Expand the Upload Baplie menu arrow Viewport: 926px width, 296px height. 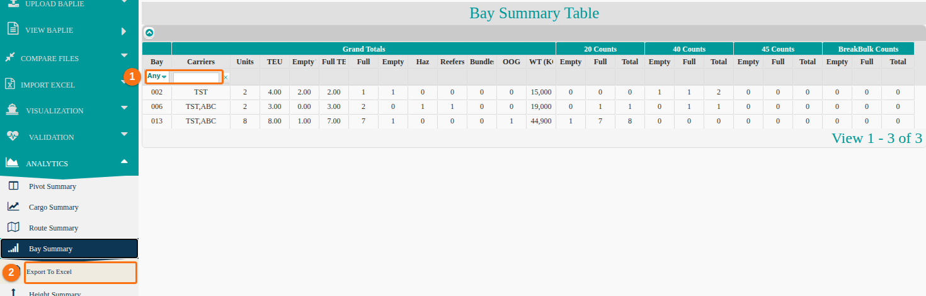[x=124, y=2]
